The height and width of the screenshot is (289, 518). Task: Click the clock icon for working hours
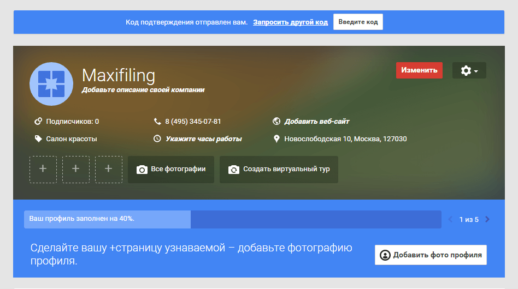[x=157, y=139]
